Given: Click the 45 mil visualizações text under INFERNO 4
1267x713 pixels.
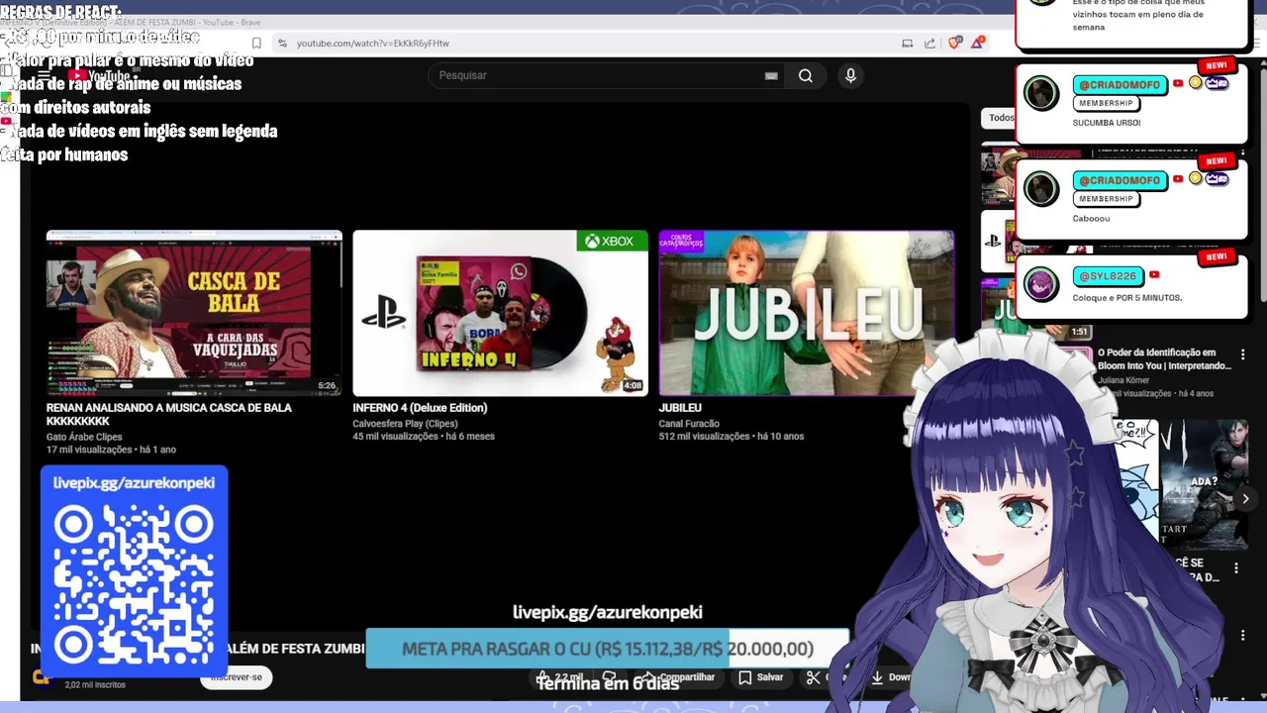Looking at the screenshot, I should (397, 437).
